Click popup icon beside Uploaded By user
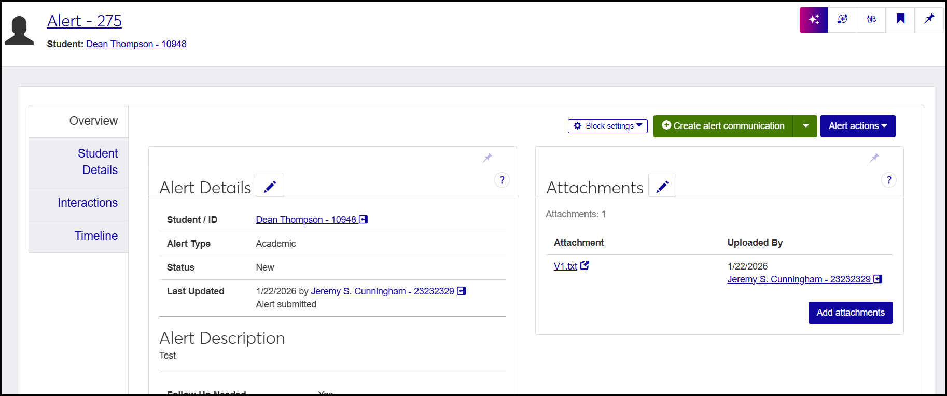Screen dimensions: 947x396 (x=878, y=279)
